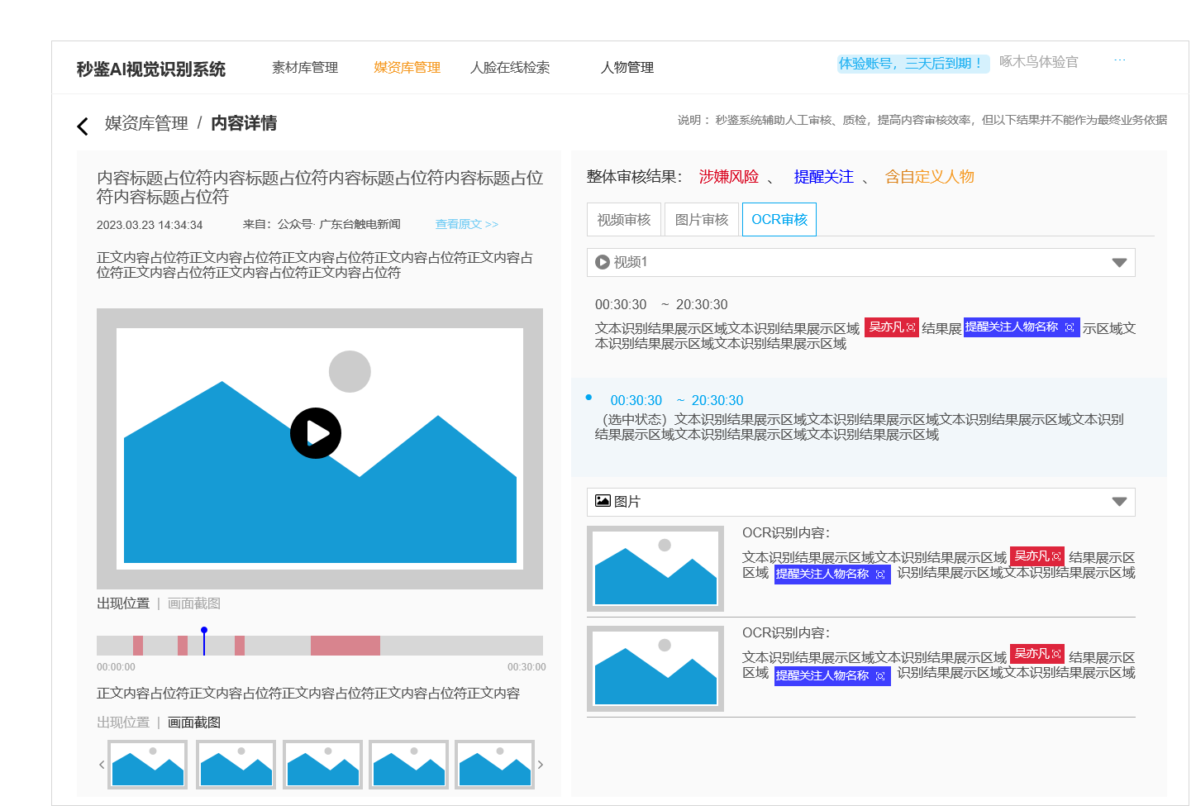Click the first red marker on timeline
This screenshot has width=1196, height=806.
pyautogui.click(x=138, y=646)
